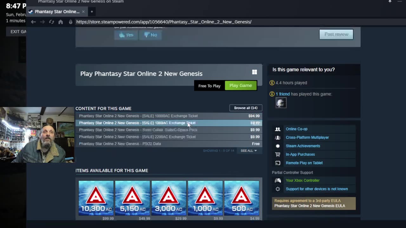Click the $94.99 price
The image size is (406, 228).
click(x=254, y=116)
